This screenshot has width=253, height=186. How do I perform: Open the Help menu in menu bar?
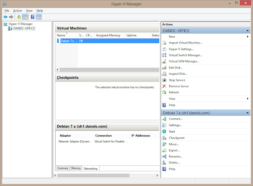click(x=40, y=11)
